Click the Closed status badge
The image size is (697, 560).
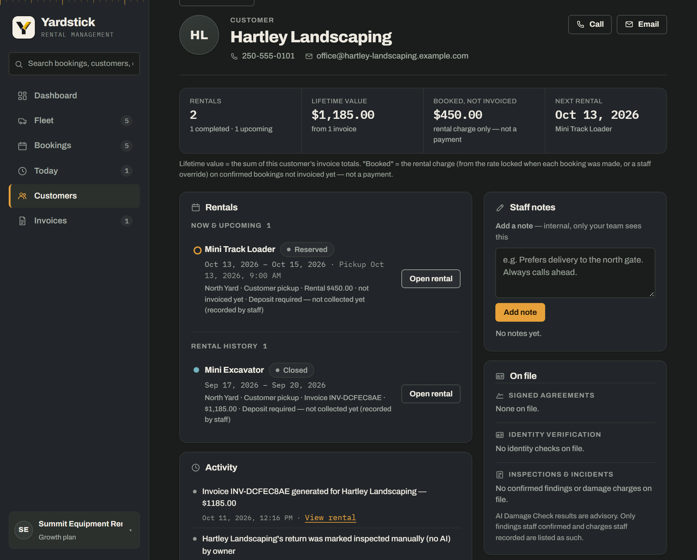pos(291,370)
